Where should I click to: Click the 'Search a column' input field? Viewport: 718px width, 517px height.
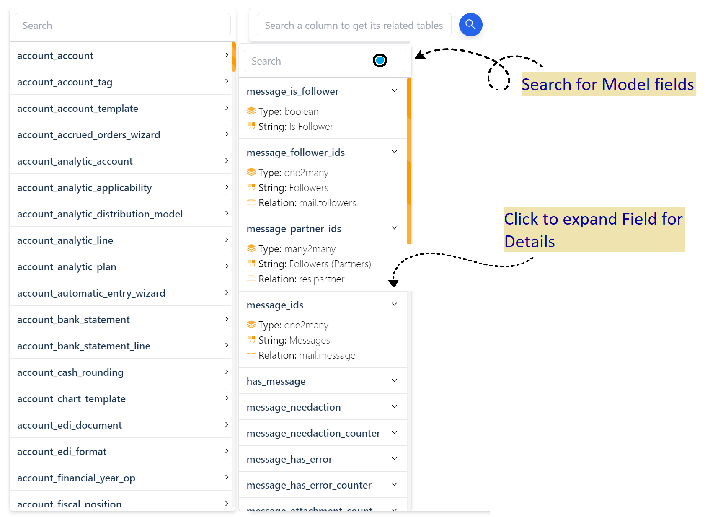(x=354, y=25)
